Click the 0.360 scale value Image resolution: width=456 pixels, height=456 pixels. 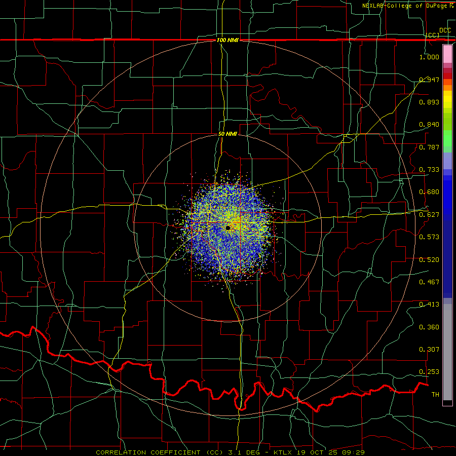[x=429, y=327]
